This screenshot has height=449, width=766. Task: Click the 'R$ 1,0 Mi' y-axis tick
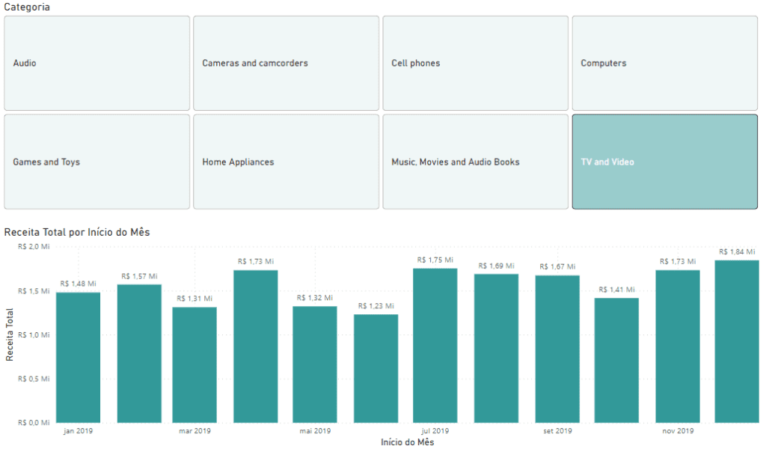point(34,335)
